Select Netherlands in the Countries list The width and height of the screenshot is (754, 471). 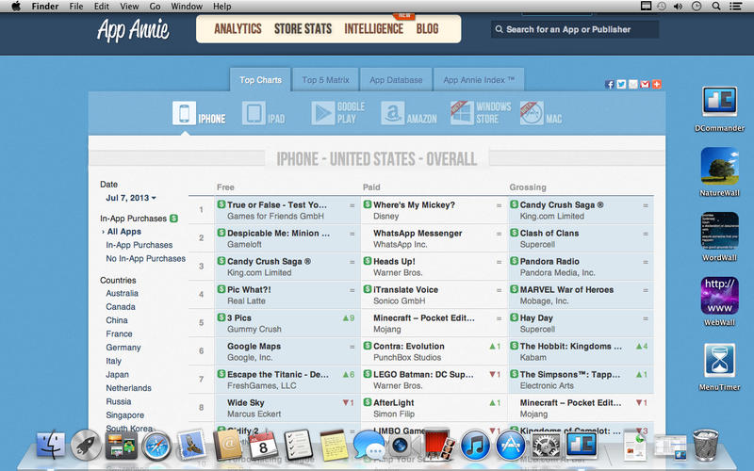click(128, 388)
